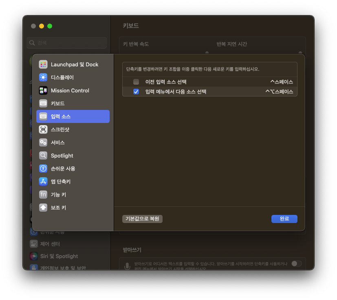Switch to the 스크린샷 category
This screenshot has width=337, height=300.
coord(73,129)
